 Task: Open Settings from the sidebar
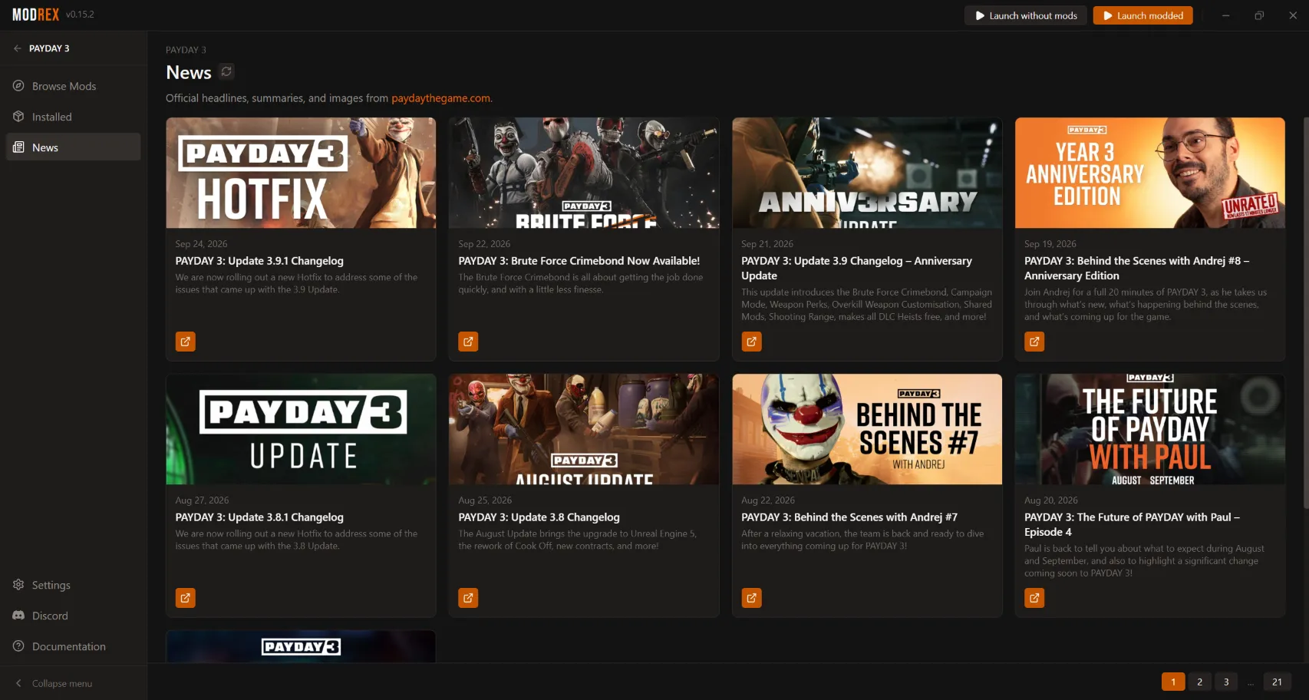pyautogui.click(x=73, y=585)
